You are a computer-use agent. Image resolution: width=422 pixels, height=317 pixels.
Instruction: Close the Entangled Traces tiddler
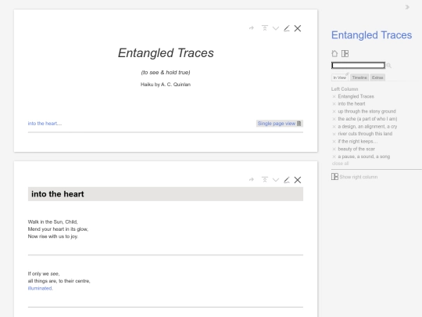coord(298,28)
